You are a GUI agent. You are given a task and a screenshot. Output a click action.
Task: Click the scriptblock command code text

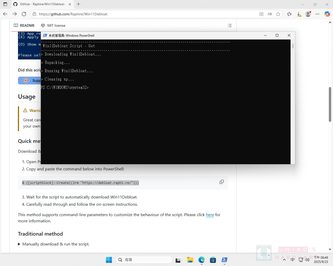point(80,183)
